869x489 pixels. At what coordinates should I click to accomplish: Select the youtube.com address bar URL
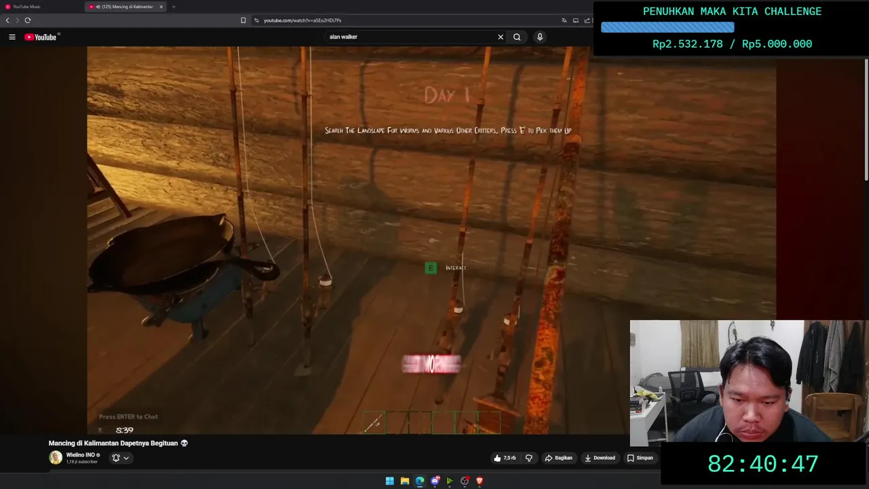[302, 20]
